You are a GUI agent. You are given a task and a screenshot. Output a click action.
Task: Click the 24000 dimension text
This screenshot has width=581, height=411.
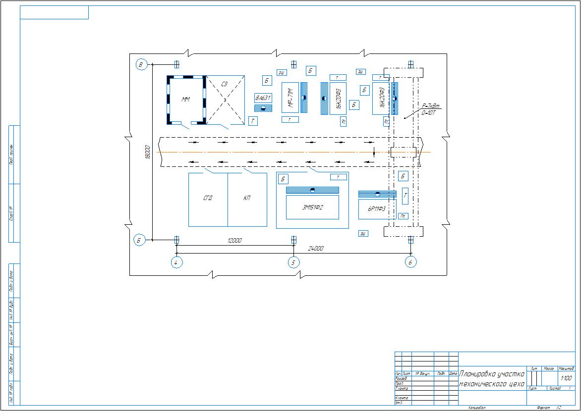point(316,249)
